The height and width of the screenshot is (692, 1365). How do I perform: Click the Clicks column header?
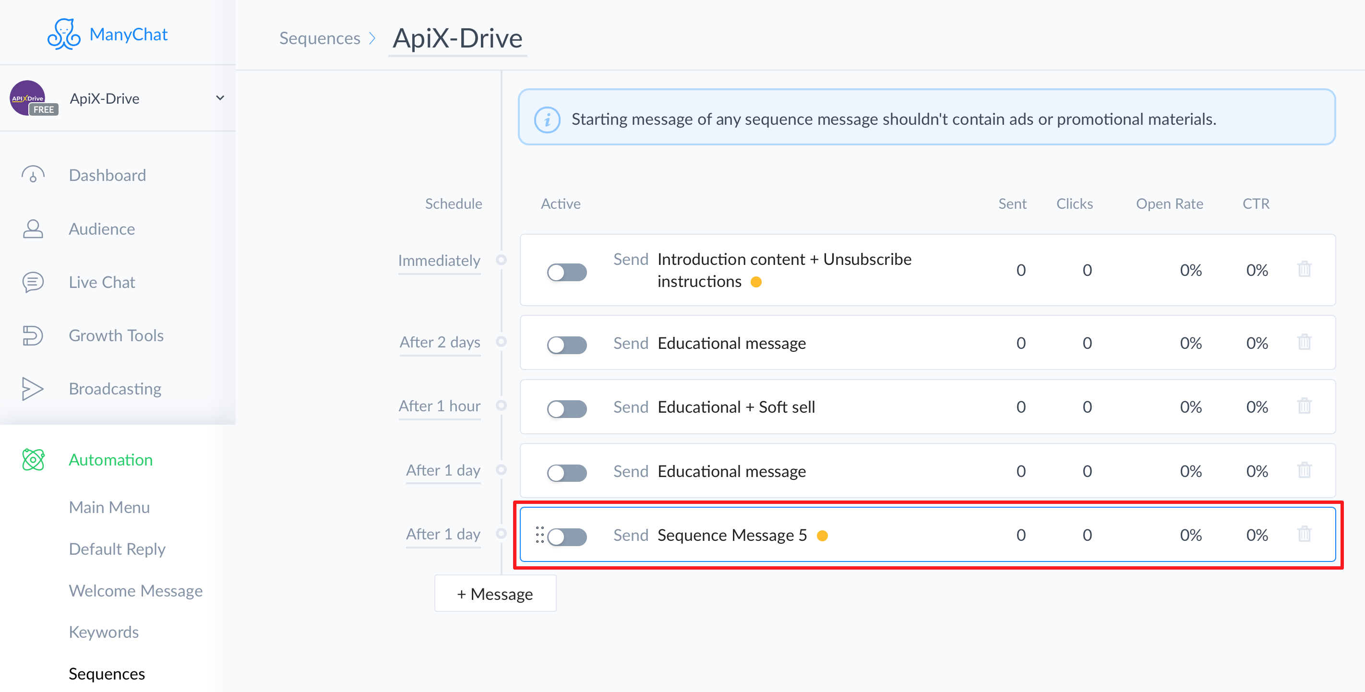click(x=1074, y=204)
